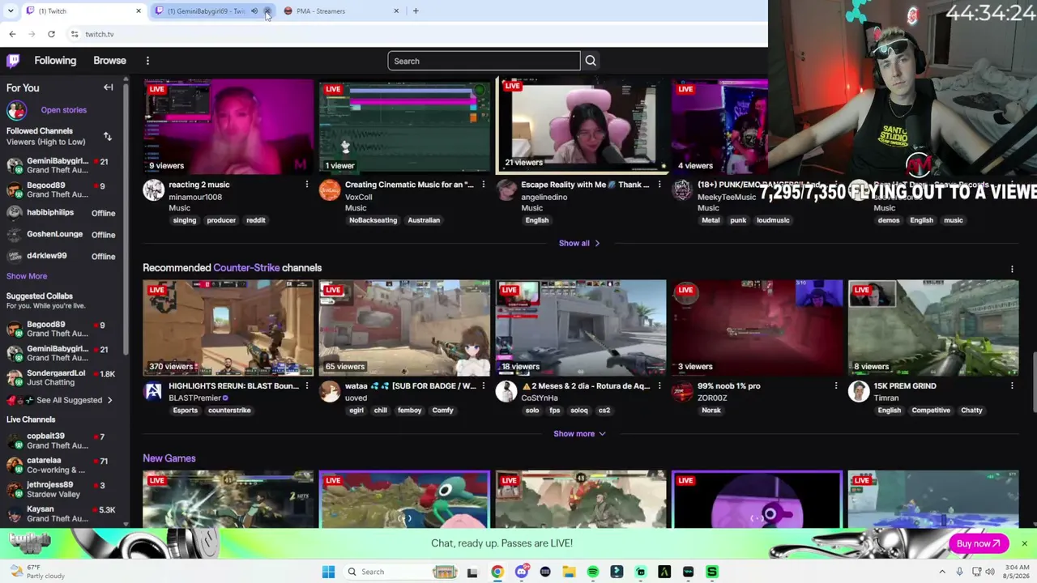Collapse the For You sidebar
The width and height of the screenshot is (1037, 583).
tap(108, 87)
